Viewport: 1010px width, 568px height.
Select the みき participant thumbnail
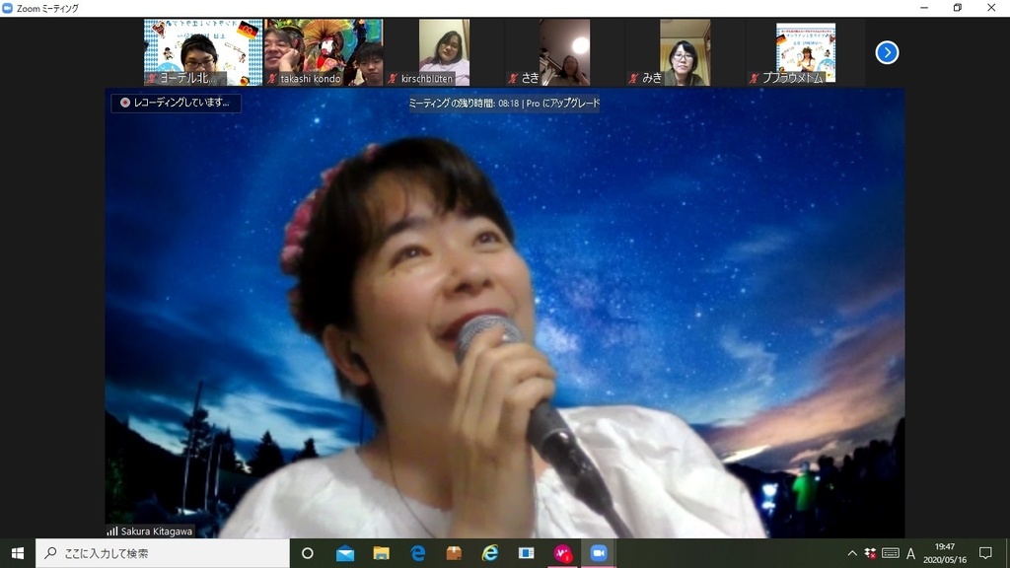(x=685, y=52)
